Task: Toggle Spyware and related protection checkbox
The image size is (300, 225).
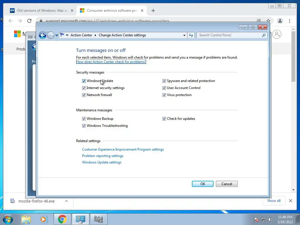Action: (164, 81)
